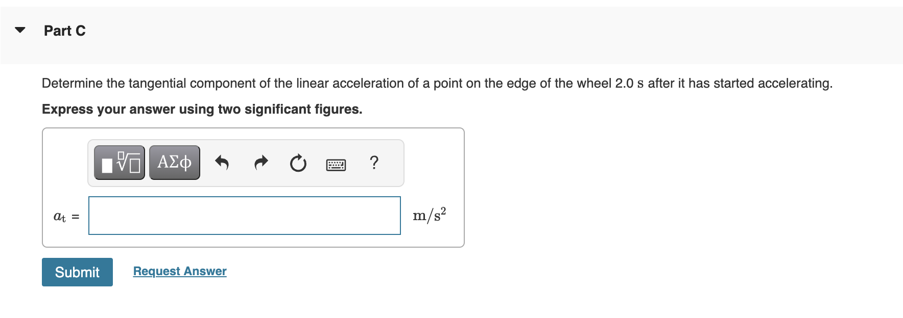
Task: Toggle the templates button active state
Action: pyautogui.click(x=118, y=162)
